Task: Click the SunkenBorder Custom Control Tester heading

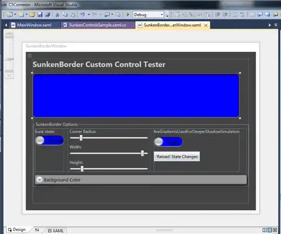Action: pyautogui.click(x=99, y=64)
